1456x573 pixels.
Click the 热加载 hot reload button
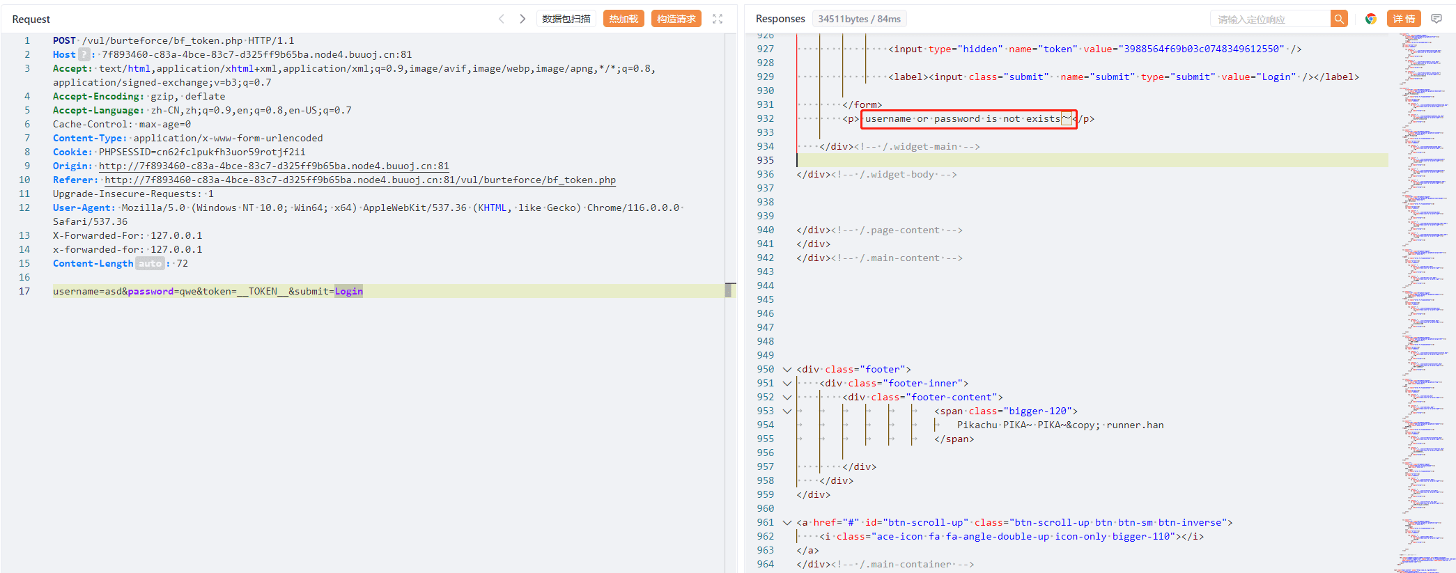[624, 19]
